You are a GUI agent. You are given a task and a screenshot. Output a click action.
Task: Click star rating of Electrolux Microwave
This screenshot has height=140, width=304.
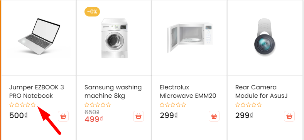coord(173,105)
